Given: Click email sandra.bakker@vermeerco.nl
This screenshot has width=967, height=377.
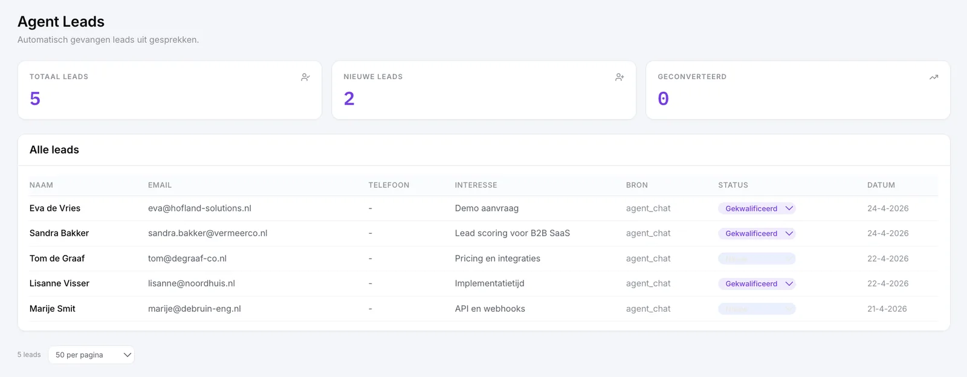Looking at the screenshot, I should (207, 233).
